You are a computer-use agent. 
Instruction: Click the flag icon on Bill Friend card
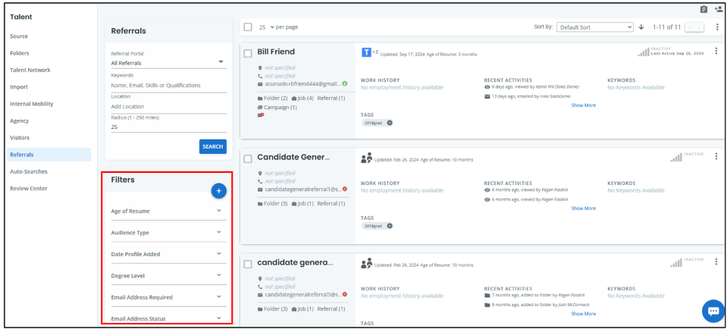pyautogui.click(x=261, y=115)
